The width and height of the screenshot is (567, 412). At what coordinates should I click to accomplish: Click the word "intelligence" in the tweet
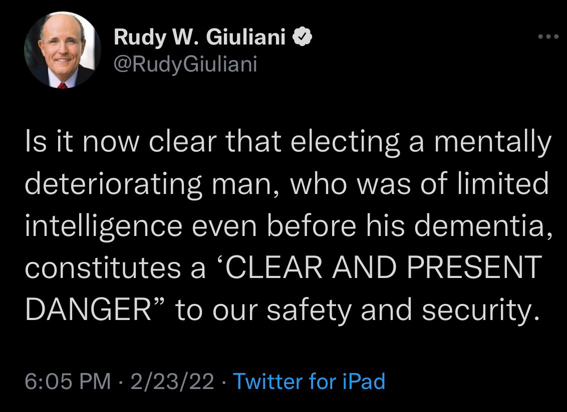click(x=103, y=226)
